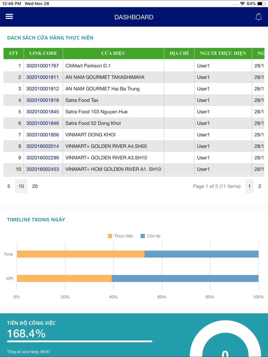Viewport: 268px width, 357px height.
Task: Go to table page 2
Action: [260, 186]
